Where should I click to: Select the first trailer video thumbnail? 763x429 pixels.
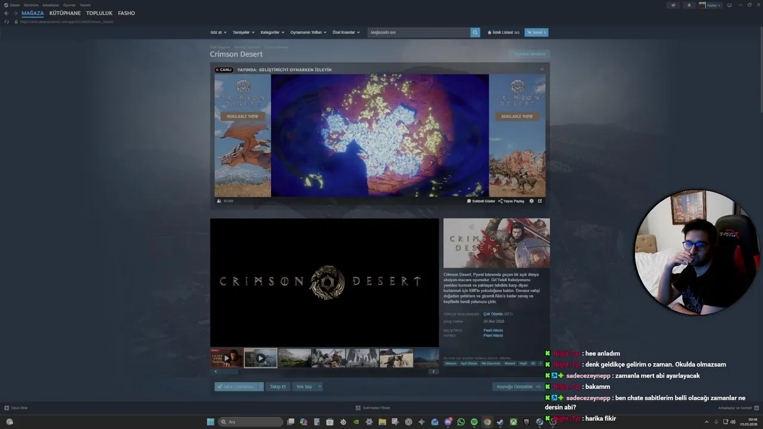pyautogui.click(x=227, y=358)
